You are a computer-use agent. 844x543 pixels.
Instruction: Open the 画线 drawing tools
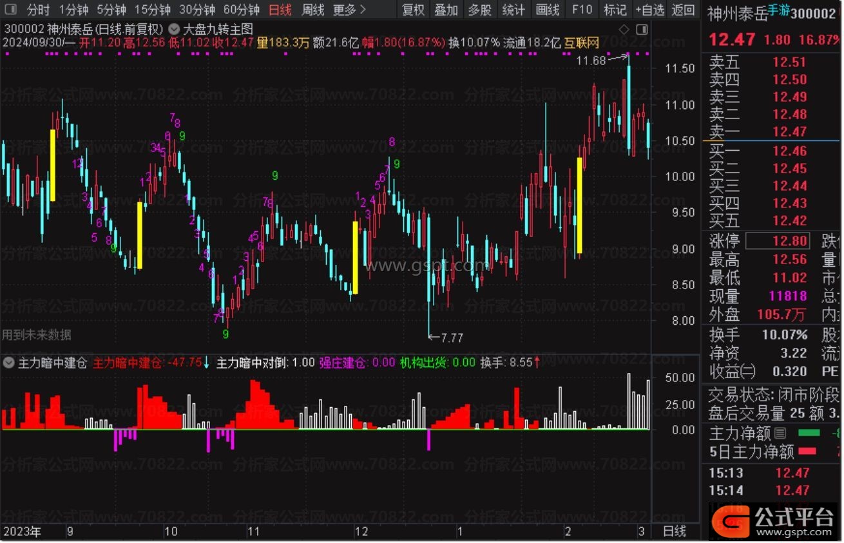[x=548, y=10]
